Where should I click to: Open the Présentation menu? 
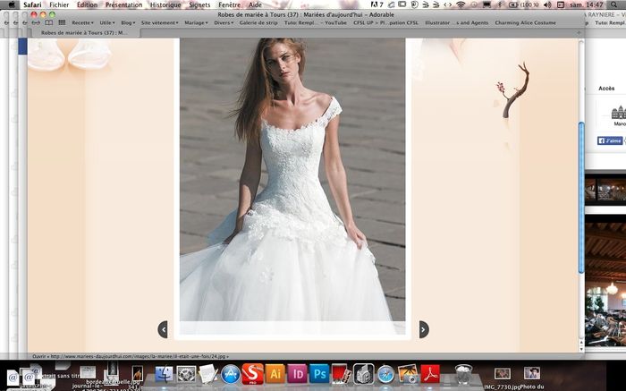(123, 4)
